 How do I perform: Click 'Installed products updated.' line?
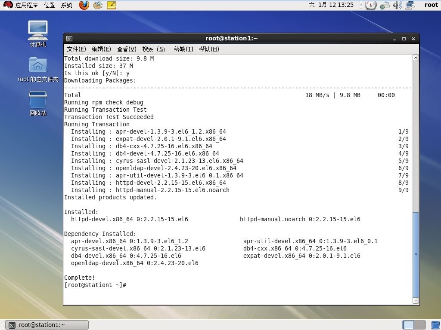111,197
